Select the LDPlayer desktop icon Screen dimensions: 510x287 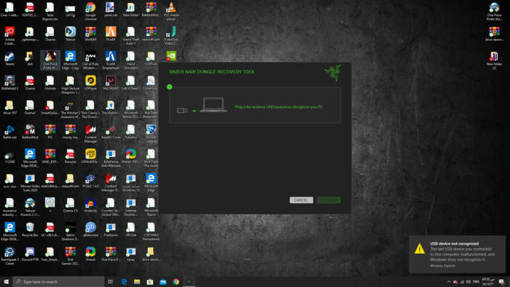pyautogui.click(x=90, y=83)
